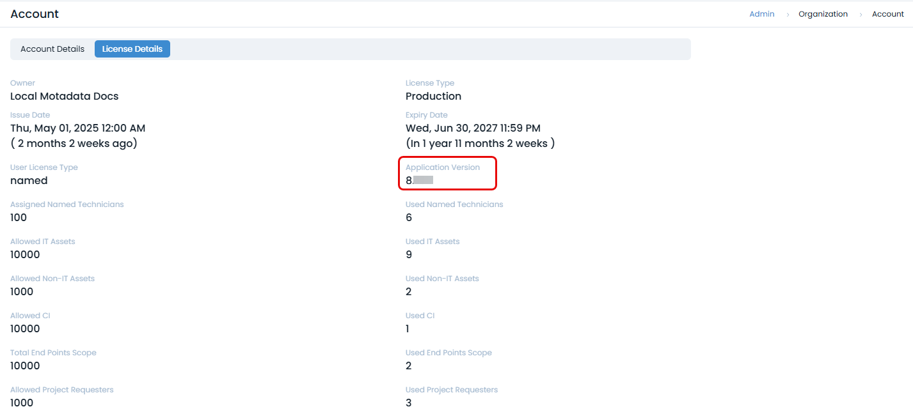Click the Account page title
This screenshot has height=416, width=913.
pos(35,14)
